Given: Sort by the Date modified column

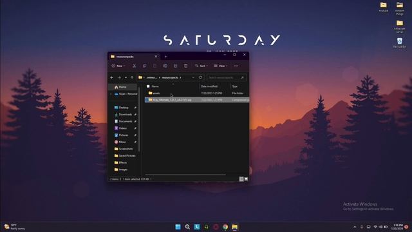Looking at the screenshot, I should pos(209,86).
